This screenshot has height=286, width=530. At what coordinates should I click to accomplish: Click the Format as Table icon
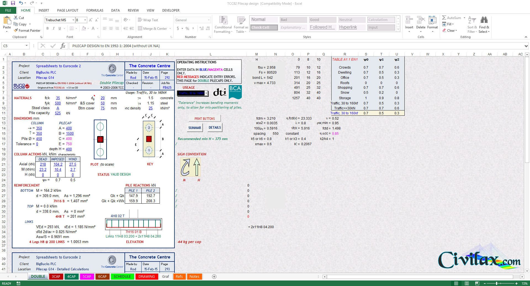tap(240, 24)
